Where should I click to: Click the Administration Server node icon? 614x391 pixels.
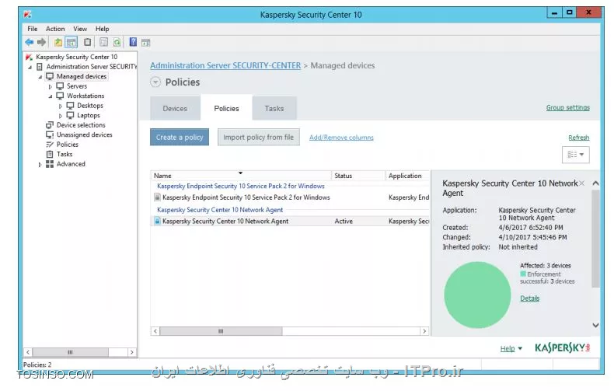[39, 67]
